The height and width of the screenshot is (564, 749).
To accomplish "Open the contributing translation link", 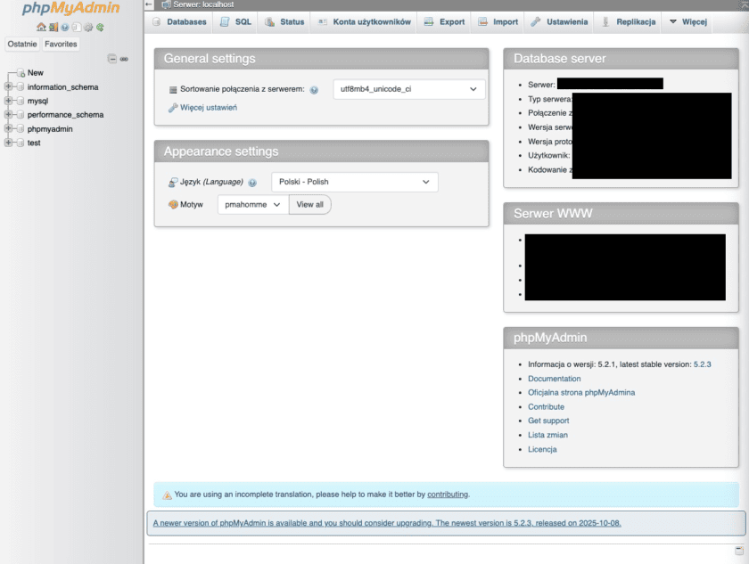I will click(447, 494).
